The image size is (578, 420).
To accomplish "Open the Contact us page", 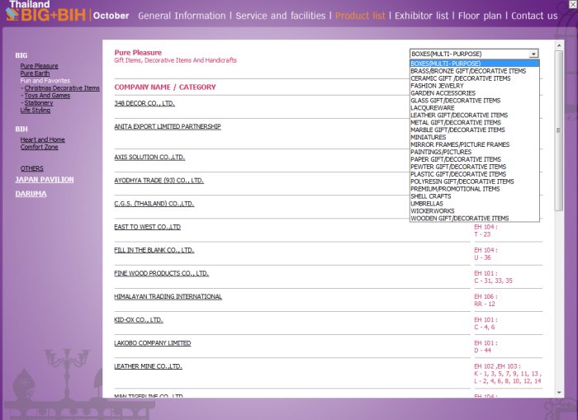I will (x=534, y=16).
